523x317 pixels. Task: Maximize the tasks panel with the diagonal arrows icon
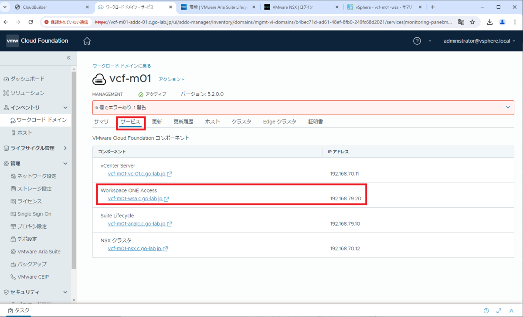tap(499, 310)
